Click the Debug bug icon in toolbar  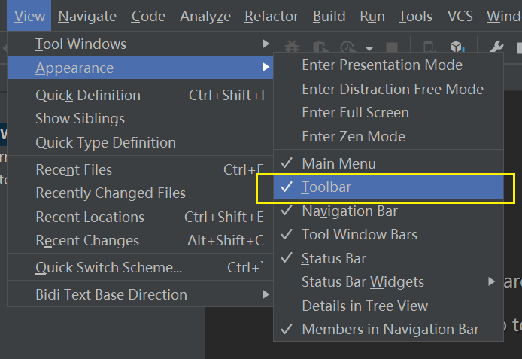click(x=292, y=47)
